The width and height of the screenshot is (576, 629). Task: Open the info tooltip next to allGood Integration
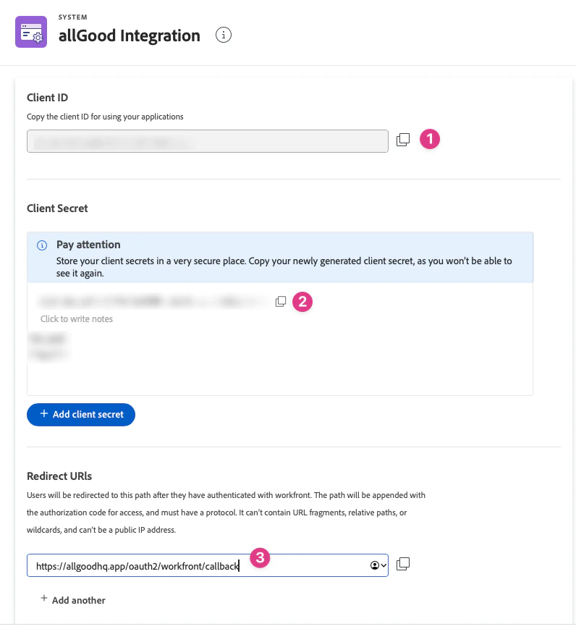point(223,35)
